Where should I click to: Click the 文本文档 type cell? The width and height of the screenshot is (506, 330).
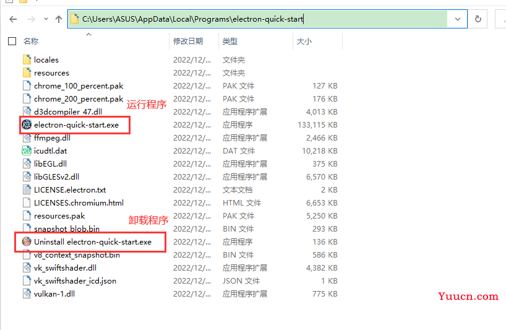pos(237,190)
